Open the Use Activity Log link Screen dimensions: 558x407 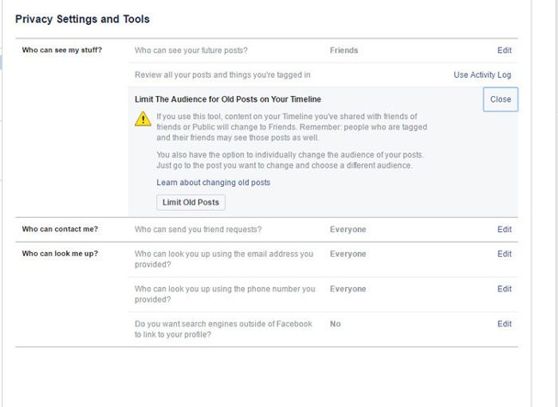[x=482, y=75]
